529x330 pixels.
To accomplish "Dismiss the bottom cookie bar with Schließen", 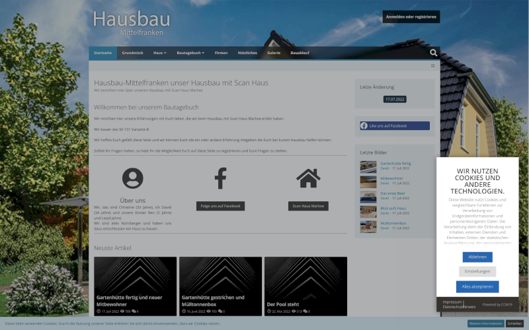I will tap(514, 323).
